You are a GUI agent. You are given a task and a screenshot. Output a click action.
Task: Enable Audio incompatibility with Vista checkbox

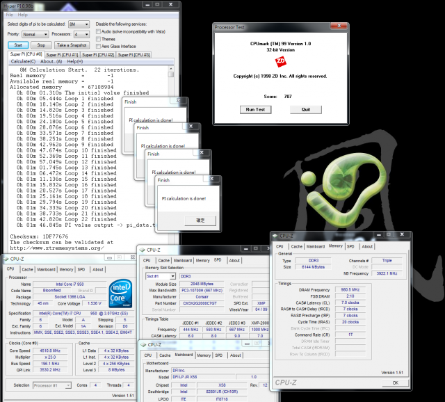pos(98,31)
